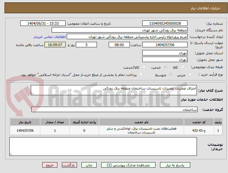
Task: Click the شماره نیاز number field
Action: pos(165,24)
